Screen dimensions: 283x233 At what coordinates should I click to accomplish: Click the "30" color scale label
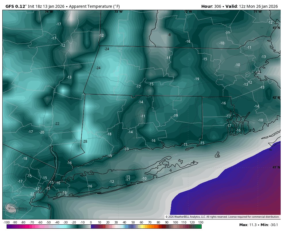tap(116, 222)
